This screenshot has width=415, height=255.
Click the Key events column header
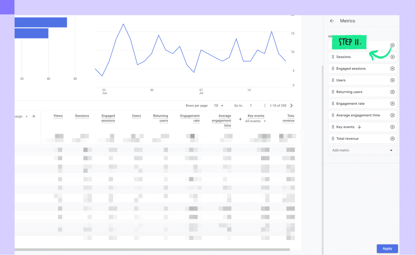click(x=256, y=116)
